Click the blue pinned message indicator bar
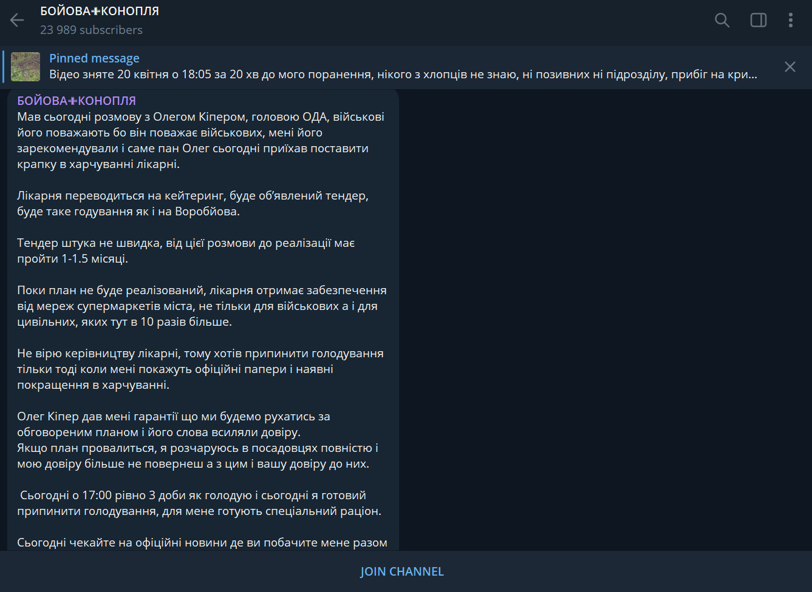 coord(4,67)
